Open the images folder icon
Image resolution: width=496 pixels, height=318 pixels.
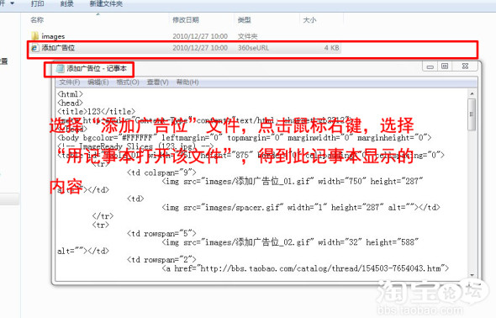pos(35,36)
